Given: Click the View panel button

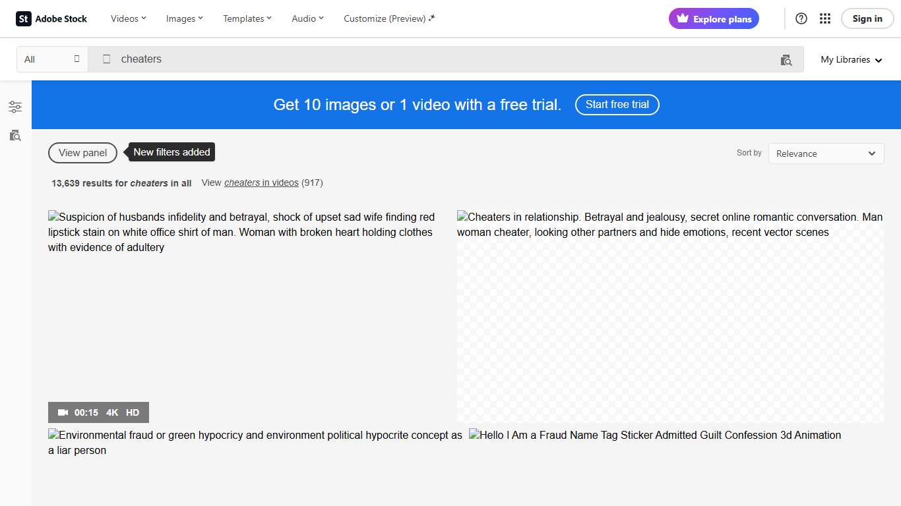Looking at the screenshot, I should pos(82,152).
